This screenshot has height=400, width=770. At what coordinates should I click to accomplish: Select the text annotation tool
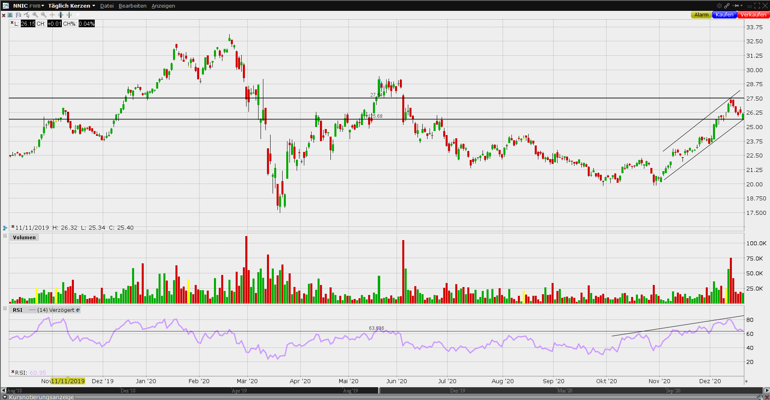(10, 15)
